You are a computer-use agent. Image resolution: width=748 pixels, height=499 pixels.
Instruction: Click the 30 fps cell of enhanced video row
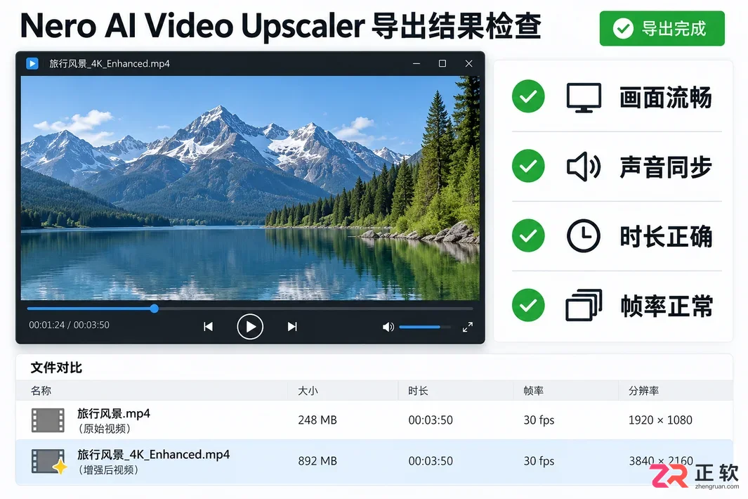pyautogui.click(x=539, y=461)
